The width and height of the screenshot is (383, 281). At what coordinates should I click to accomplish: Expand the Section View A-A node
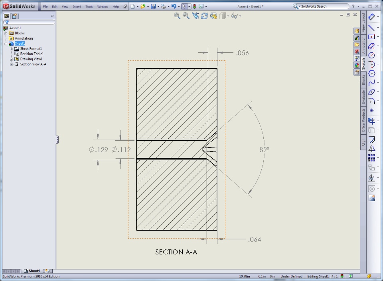click(11, 64)
